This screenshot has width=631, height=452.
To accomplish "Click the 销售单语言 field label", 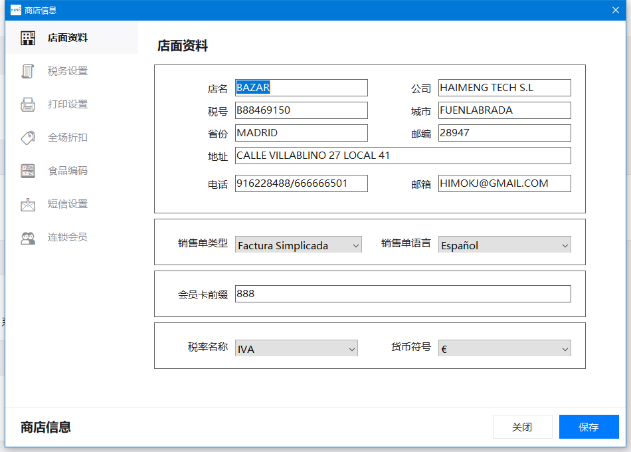I will (x=406, y=243).
